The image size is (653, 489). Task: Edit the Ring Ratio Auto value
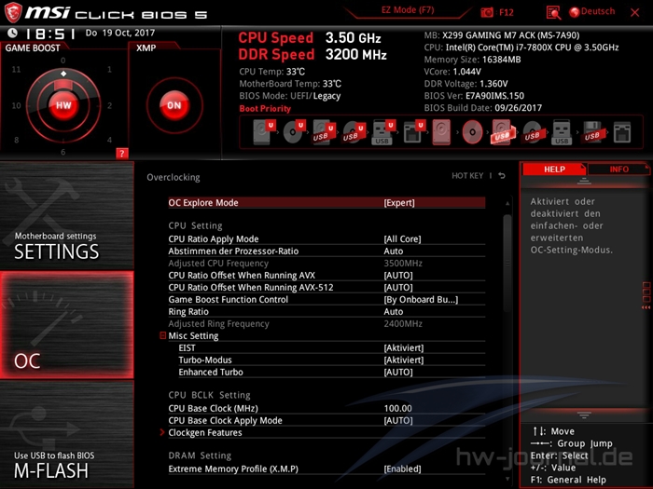[x=326, y=311]
